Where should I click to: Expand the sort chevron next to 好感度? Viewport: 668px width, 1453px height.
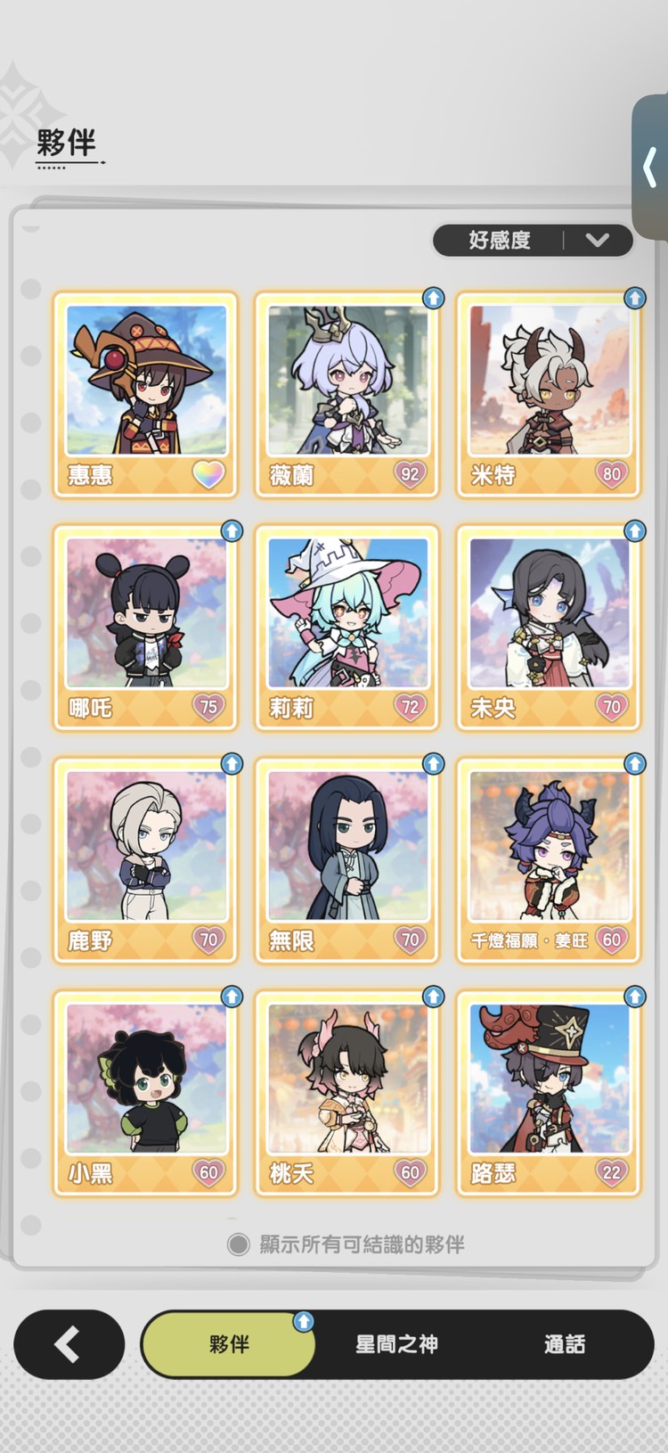click(598, 240)
